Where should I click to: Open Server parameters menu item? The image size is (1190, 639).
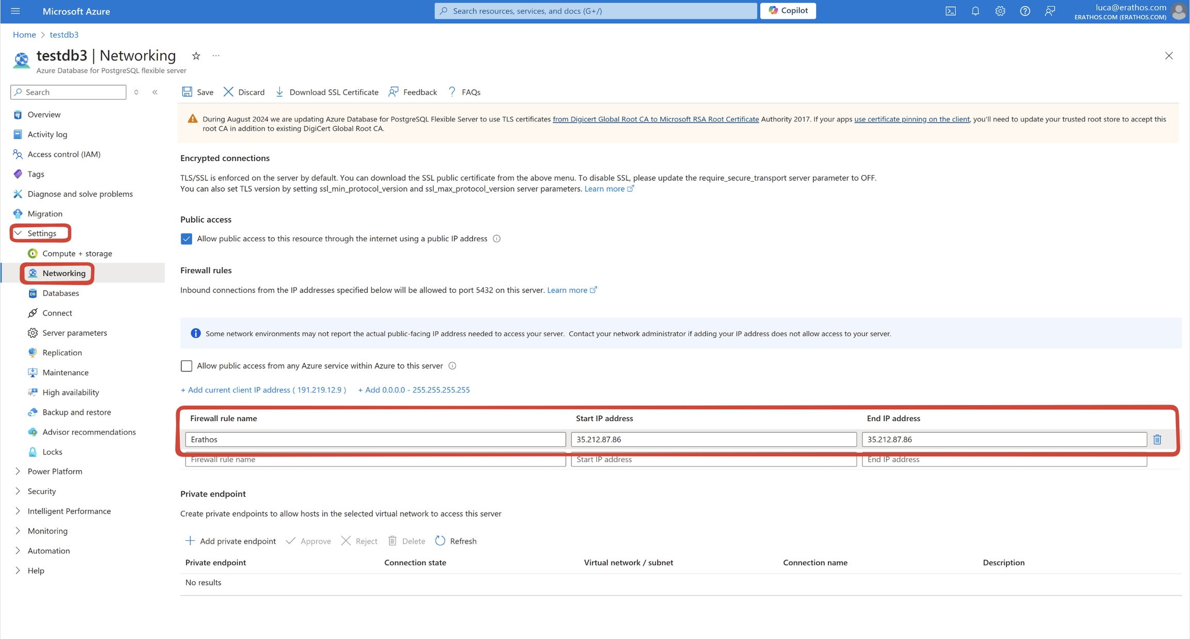[x=74, y=333]
